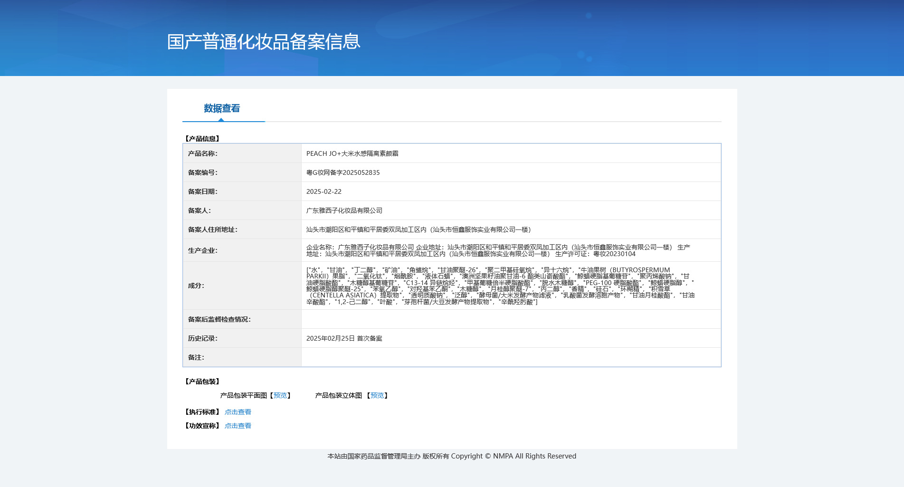Click the empty 备案后监督检查情况 value cell
This screenshot has width=904, height=487.
pyautogui.click(x=511, y=319)
